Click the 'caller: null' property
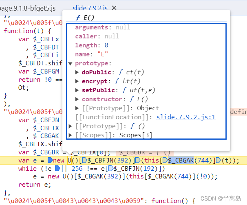 tap(97, 36)
